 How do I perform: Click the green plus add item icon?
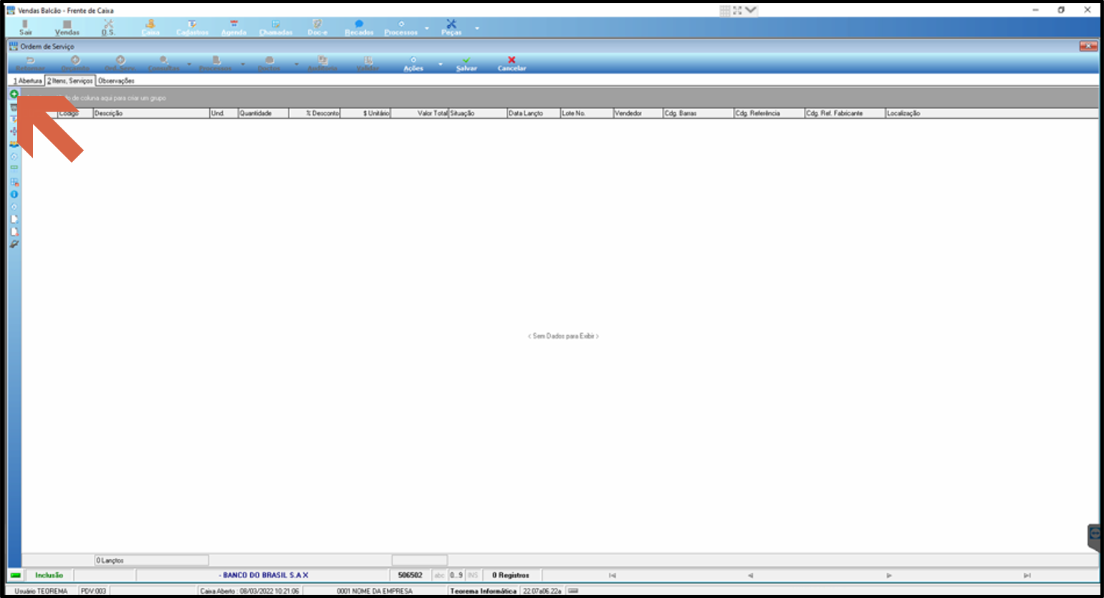[14, 94]
